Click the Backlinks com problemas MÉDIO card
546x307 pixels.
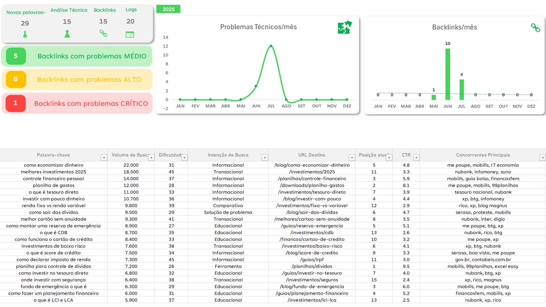click(x=77, y=56)
